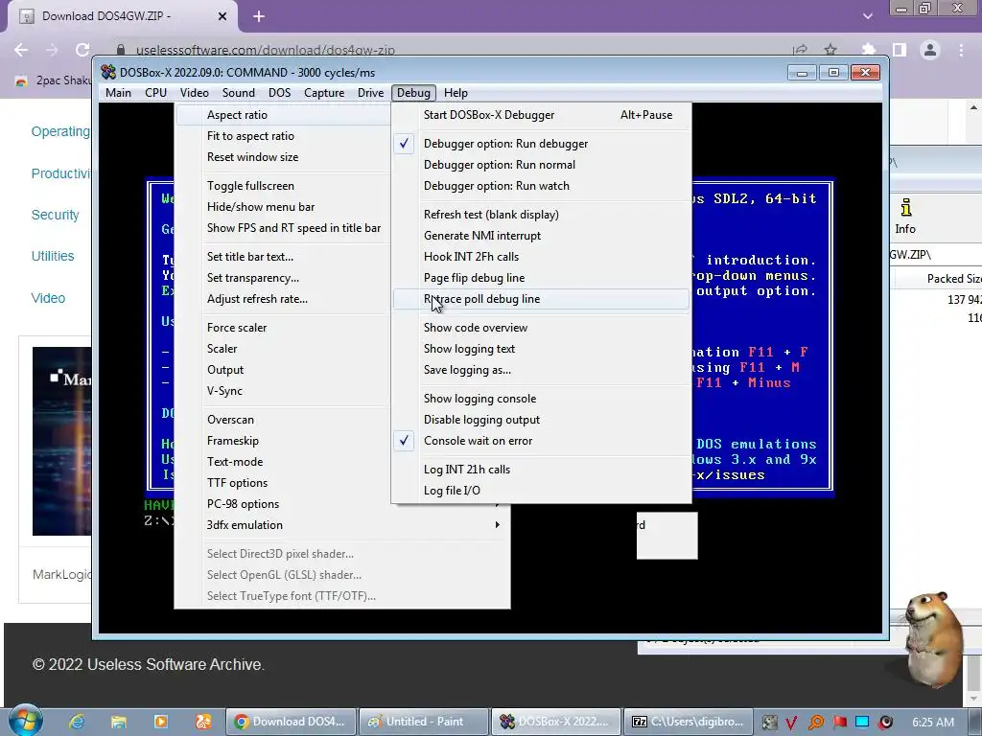Click the DOSBox-X title bar icon
Image resolution: width=982 pixels, height=736 pixels.
click(108, 72)
